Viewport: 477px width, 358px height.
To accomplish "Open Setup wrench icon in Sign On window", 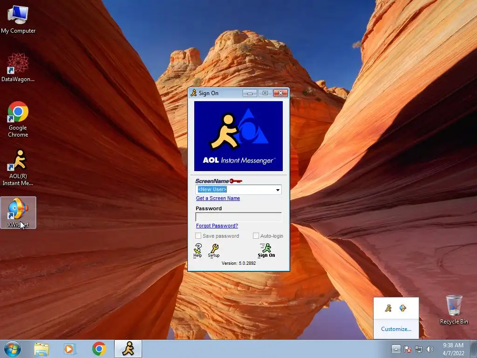I will click(214, 250).
